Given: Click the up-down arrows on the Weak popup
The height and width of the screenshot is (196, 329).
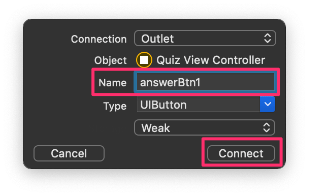Looking at the screenshot, I should (267, 127).
